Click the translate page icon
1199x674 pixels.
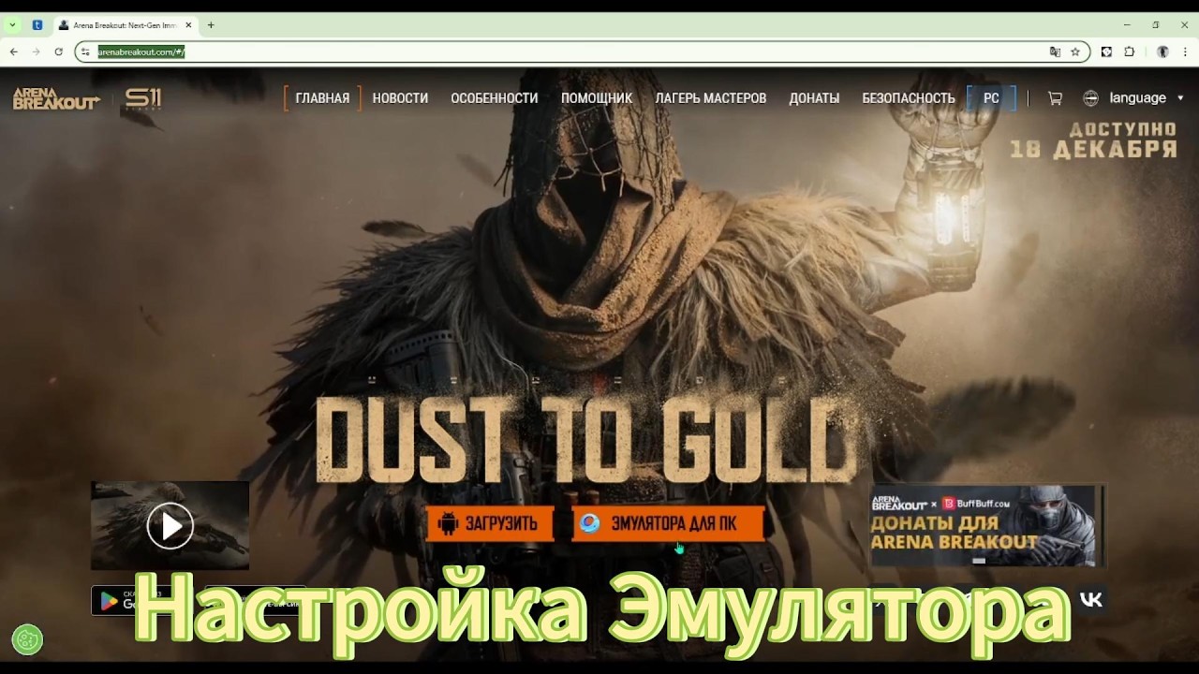1055,51
